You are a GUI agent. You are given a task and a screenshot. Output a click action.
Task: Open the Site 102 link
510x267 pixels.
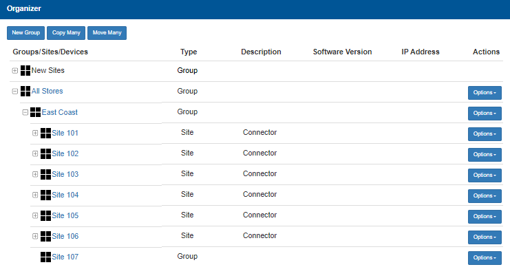(65, 153)
